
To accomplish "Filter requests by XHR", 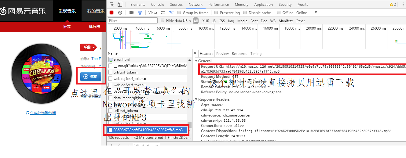I will [206, 21].
